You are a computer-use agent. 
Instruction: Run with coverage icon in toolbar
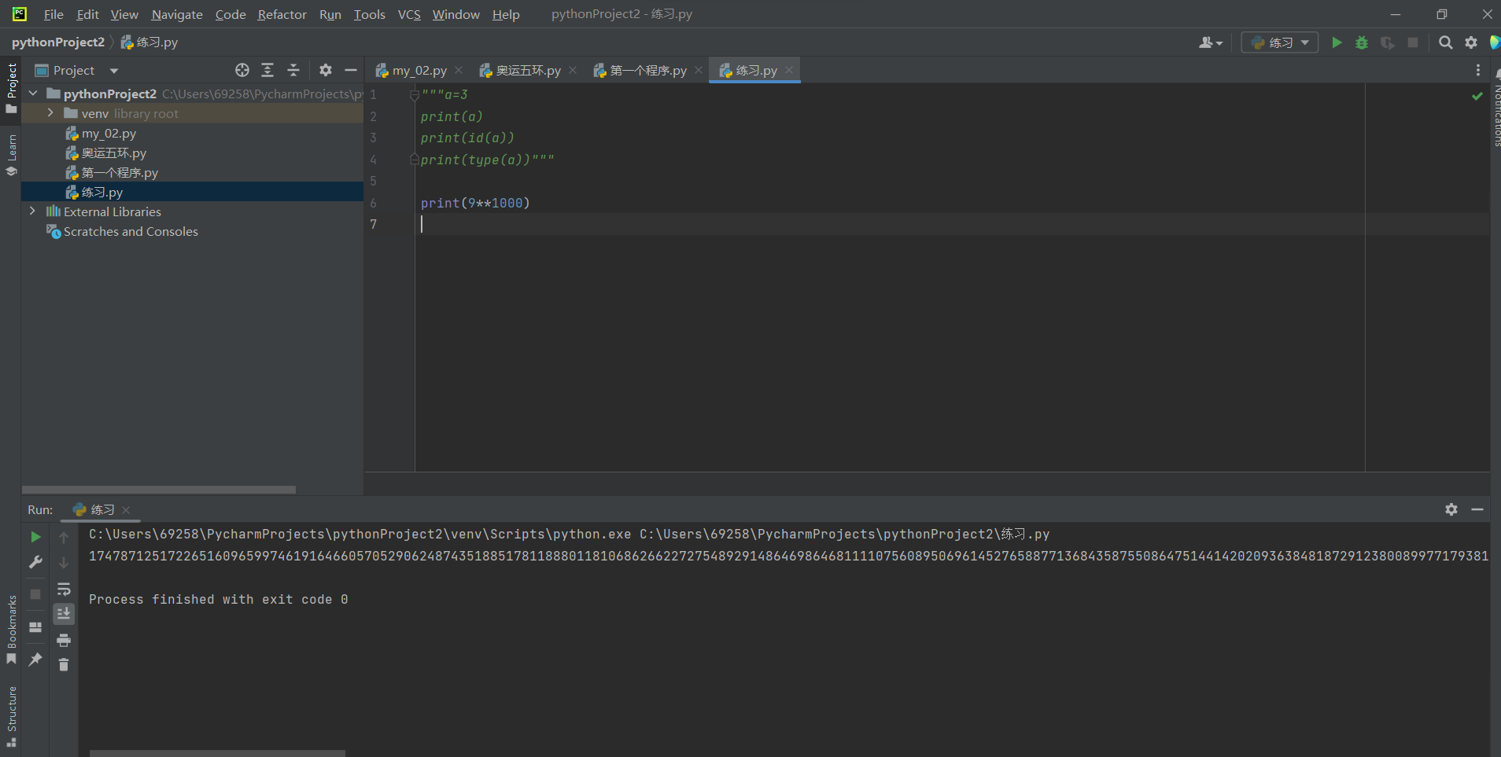pyautogui.click(x=1388, y=42)
